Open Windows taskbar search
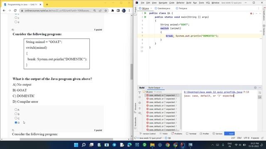266x149 pixels. 84,145
